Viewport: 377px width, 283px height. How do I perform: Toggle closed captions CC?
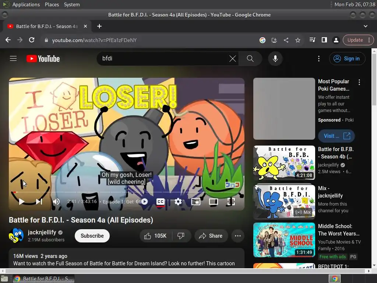pyautogui.click(x=161, y=202)
